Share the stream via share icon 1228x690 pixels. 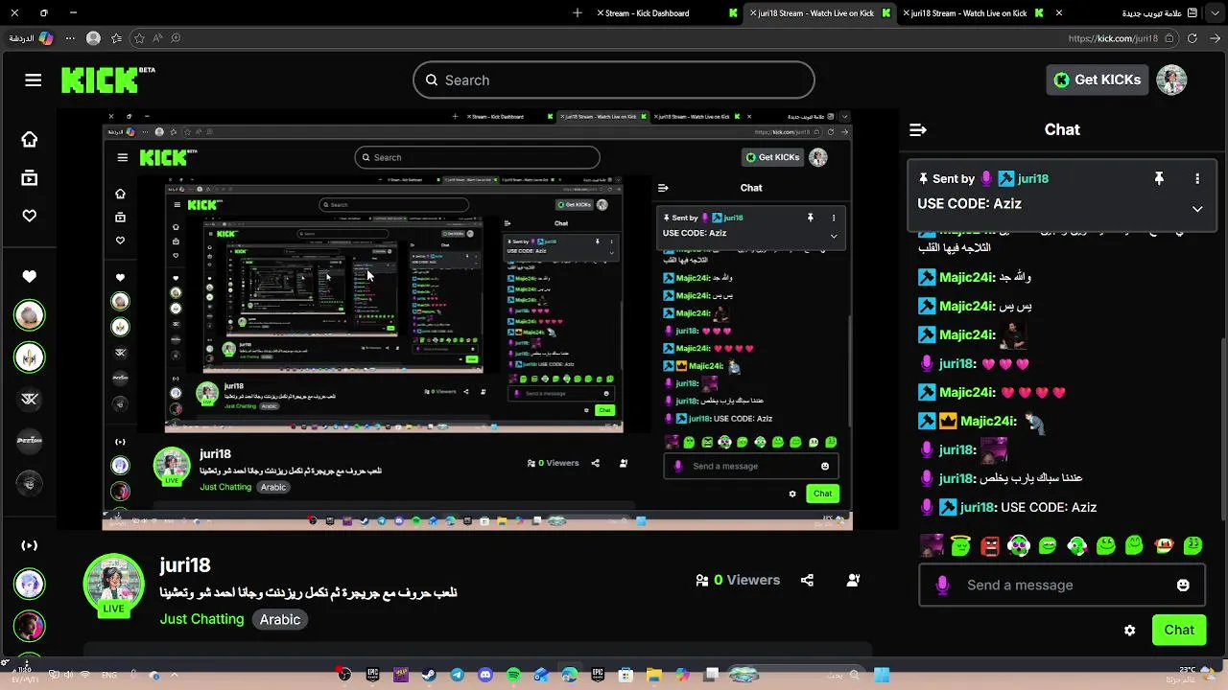coord(807,581)
